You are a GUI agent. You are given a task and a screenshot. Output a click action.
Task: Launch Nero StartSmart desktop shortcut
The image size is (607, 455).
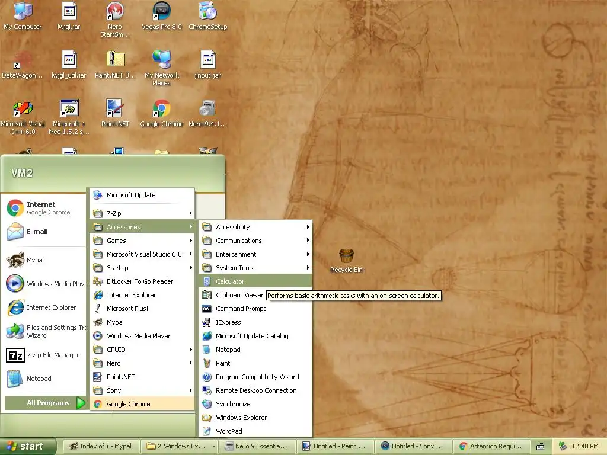click(x=115, y=20)
